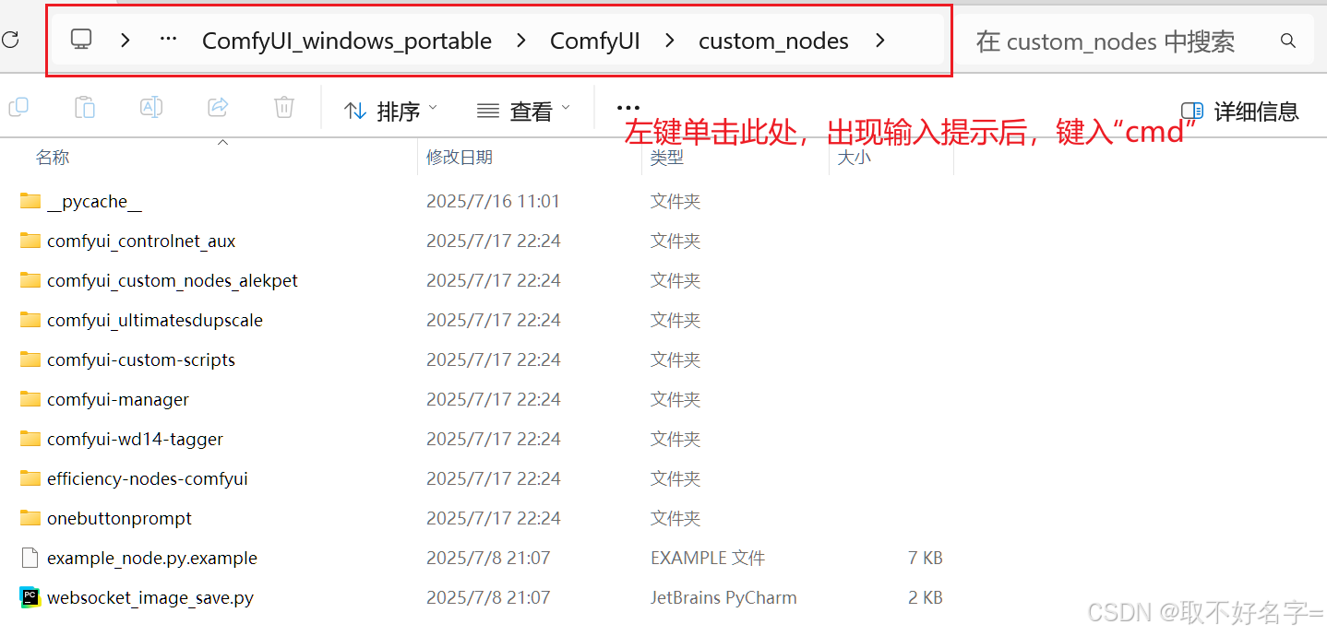Screen dimensions: 1327x636
Task: Click the date cell of example_node.py.example
Action: point(488,559)
